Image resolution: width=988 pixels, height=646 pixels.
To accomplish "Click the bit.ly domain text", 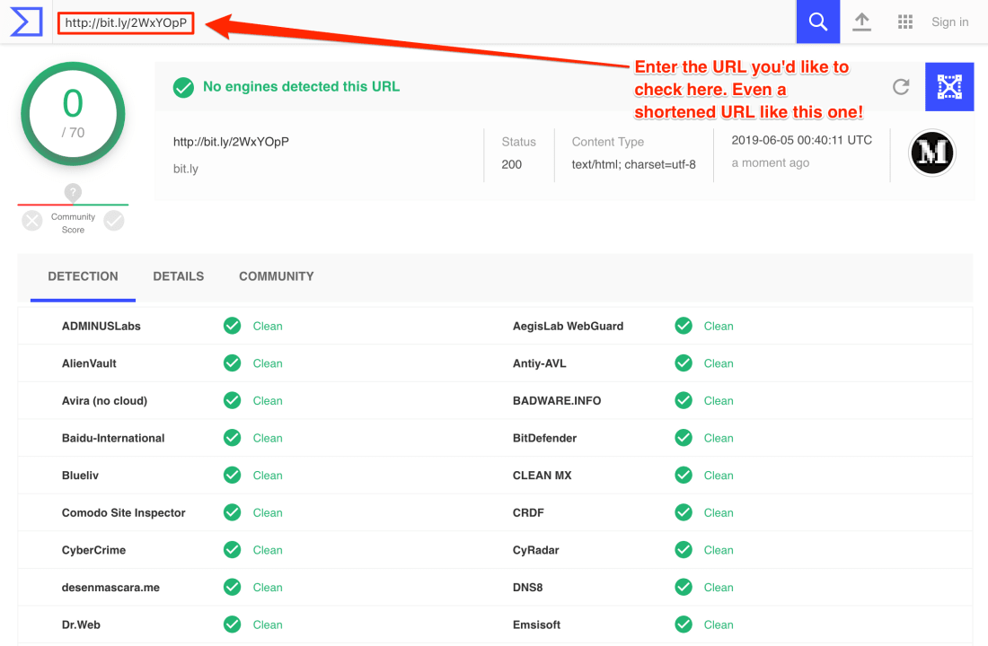I will [186, 169].
